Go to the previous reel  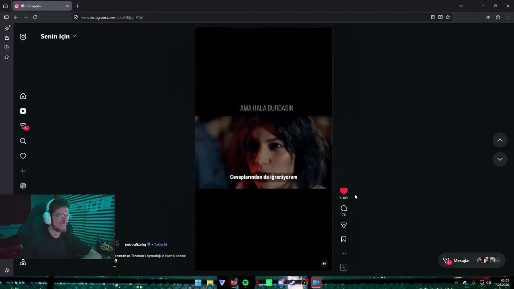500,140
